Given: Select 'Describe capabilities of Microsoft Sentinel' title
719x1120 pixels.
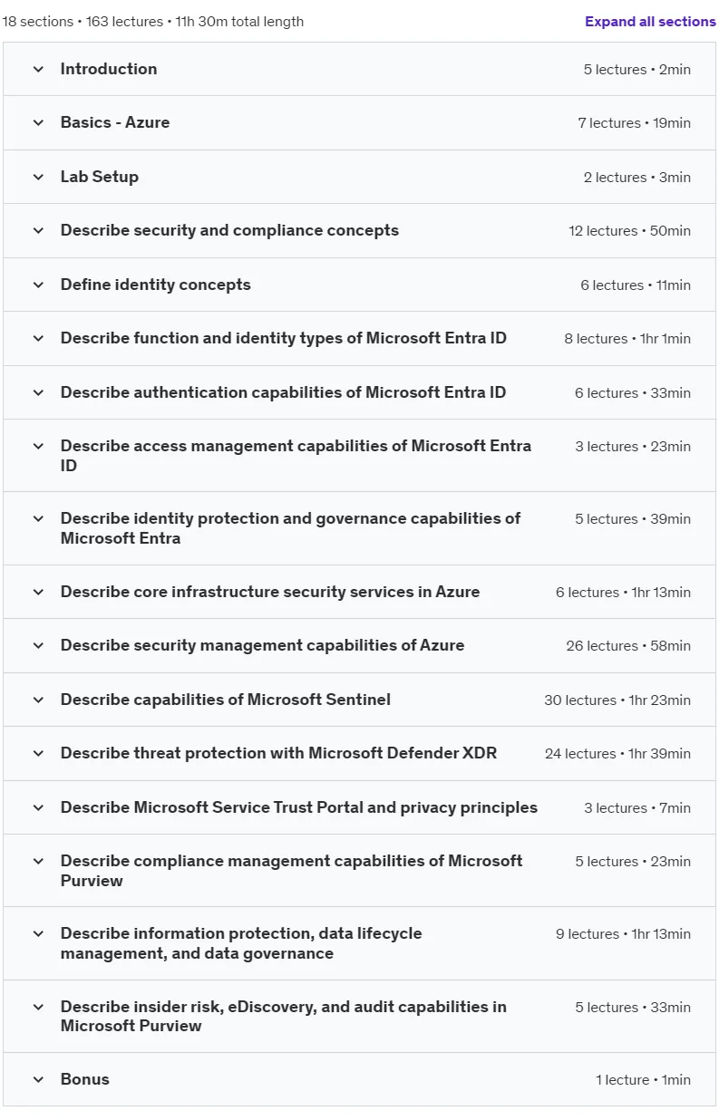Looking at the screenshot, I should [x=226, y=700].
